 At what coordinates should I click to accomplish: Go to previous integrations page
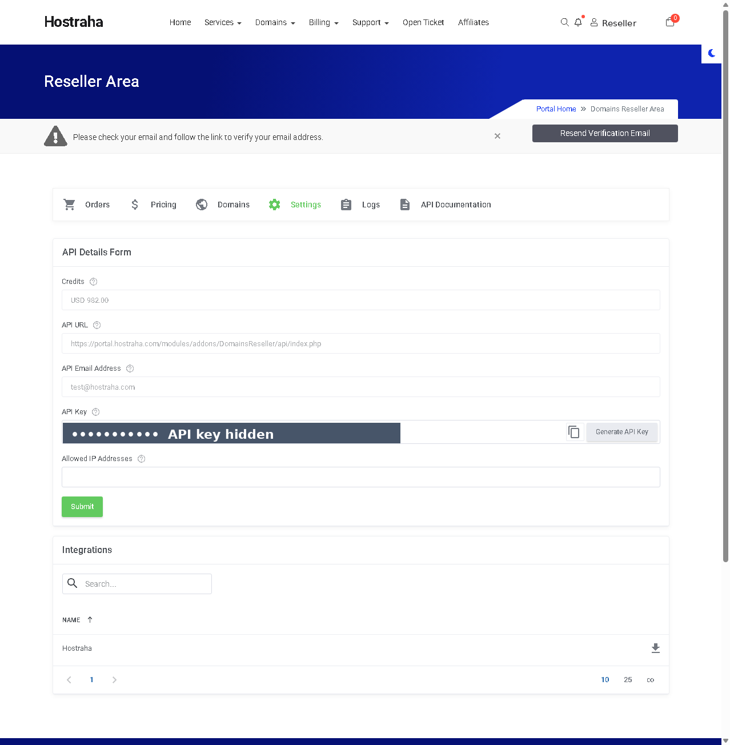[x=69, y=680]
